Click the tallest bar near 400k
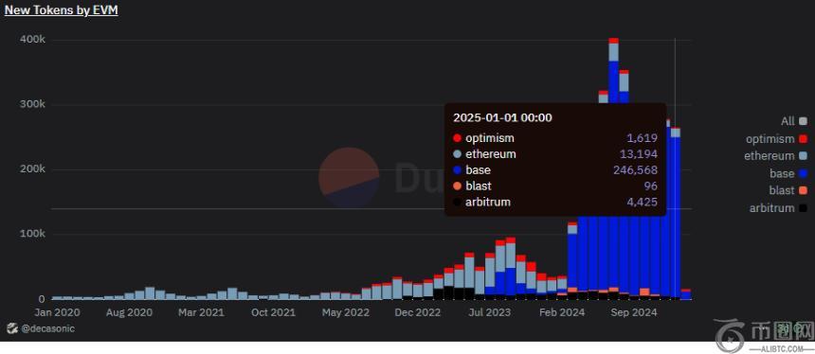 (x=613, y=70)
